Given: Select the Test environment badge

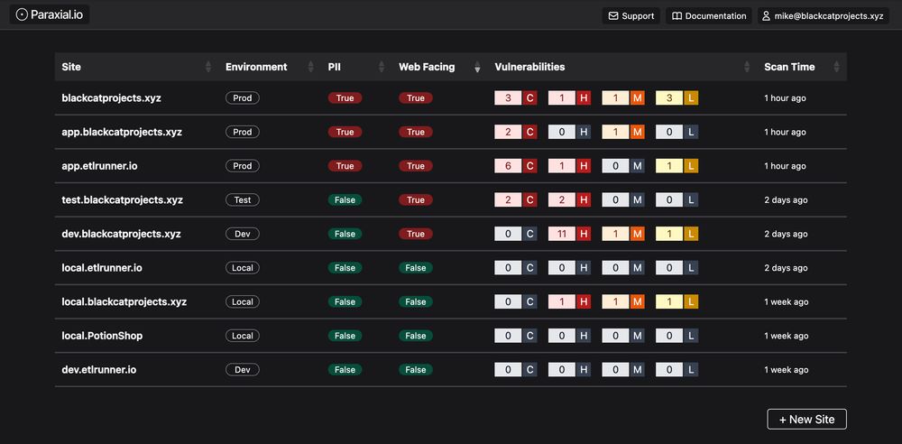Looking at the screenshot, I should pos(242,199).
